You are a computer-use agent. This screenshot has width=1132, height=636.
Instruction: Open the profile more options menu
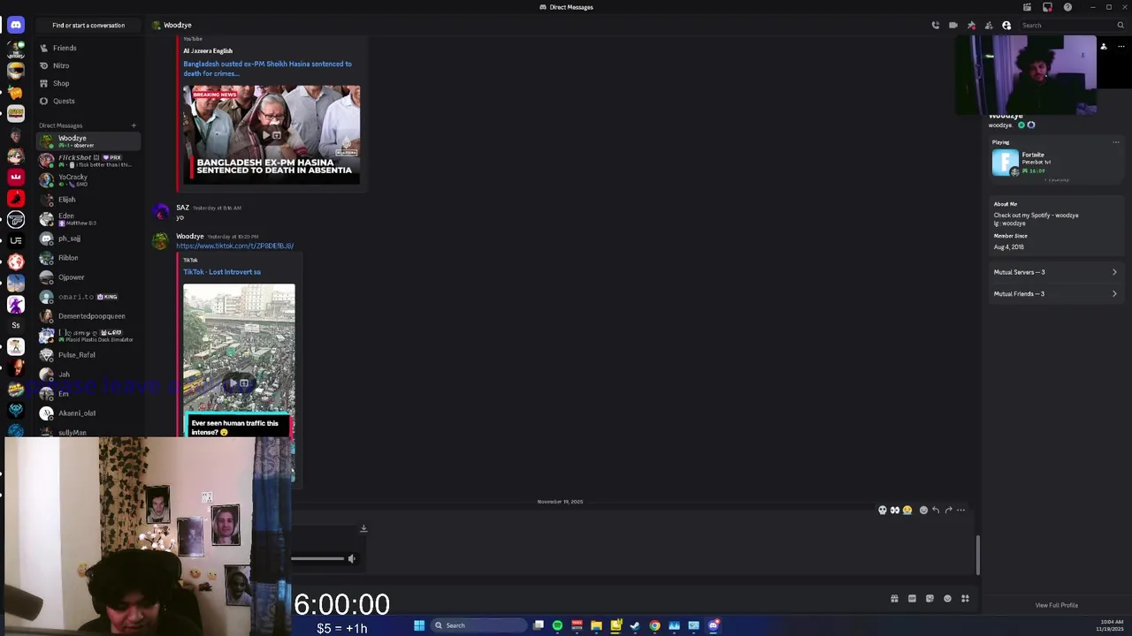click(1121, 46)
